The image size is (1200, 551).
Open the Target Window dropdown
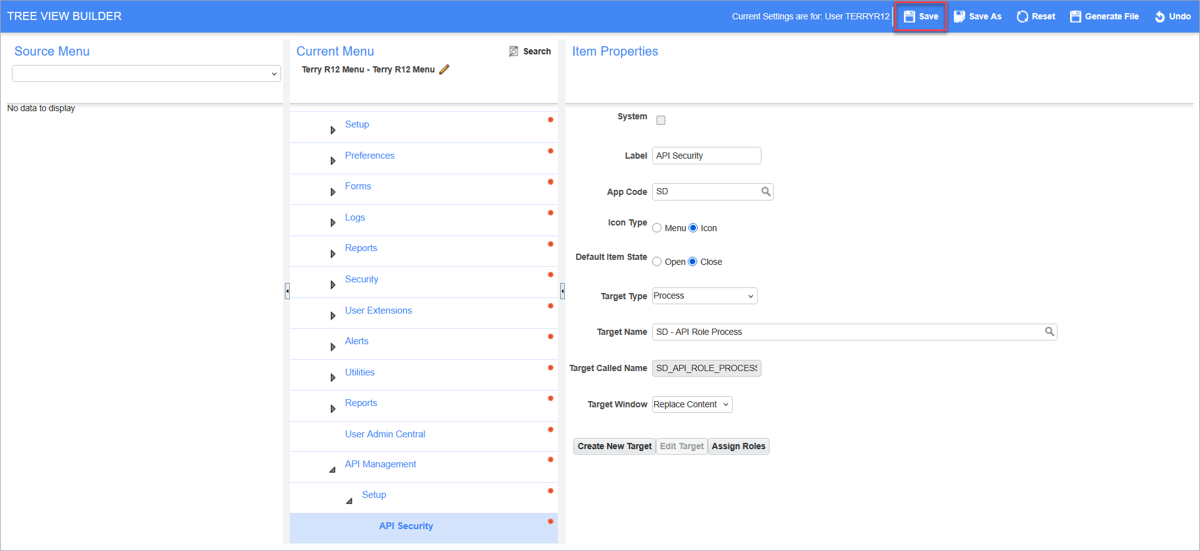692,405
